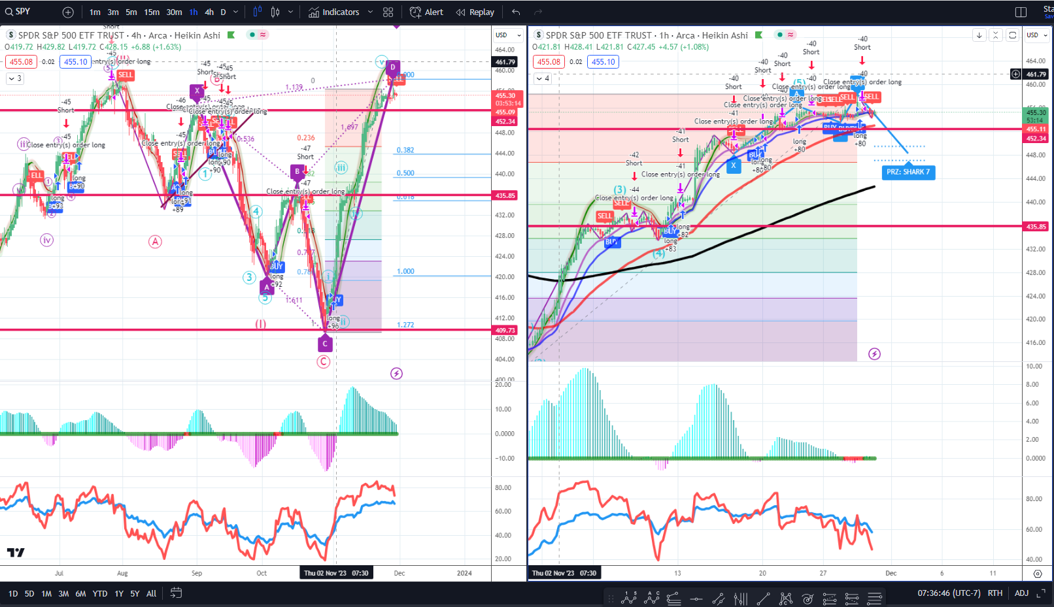Expand the right chart's 4 indicators legend

[x=543, y=78]
